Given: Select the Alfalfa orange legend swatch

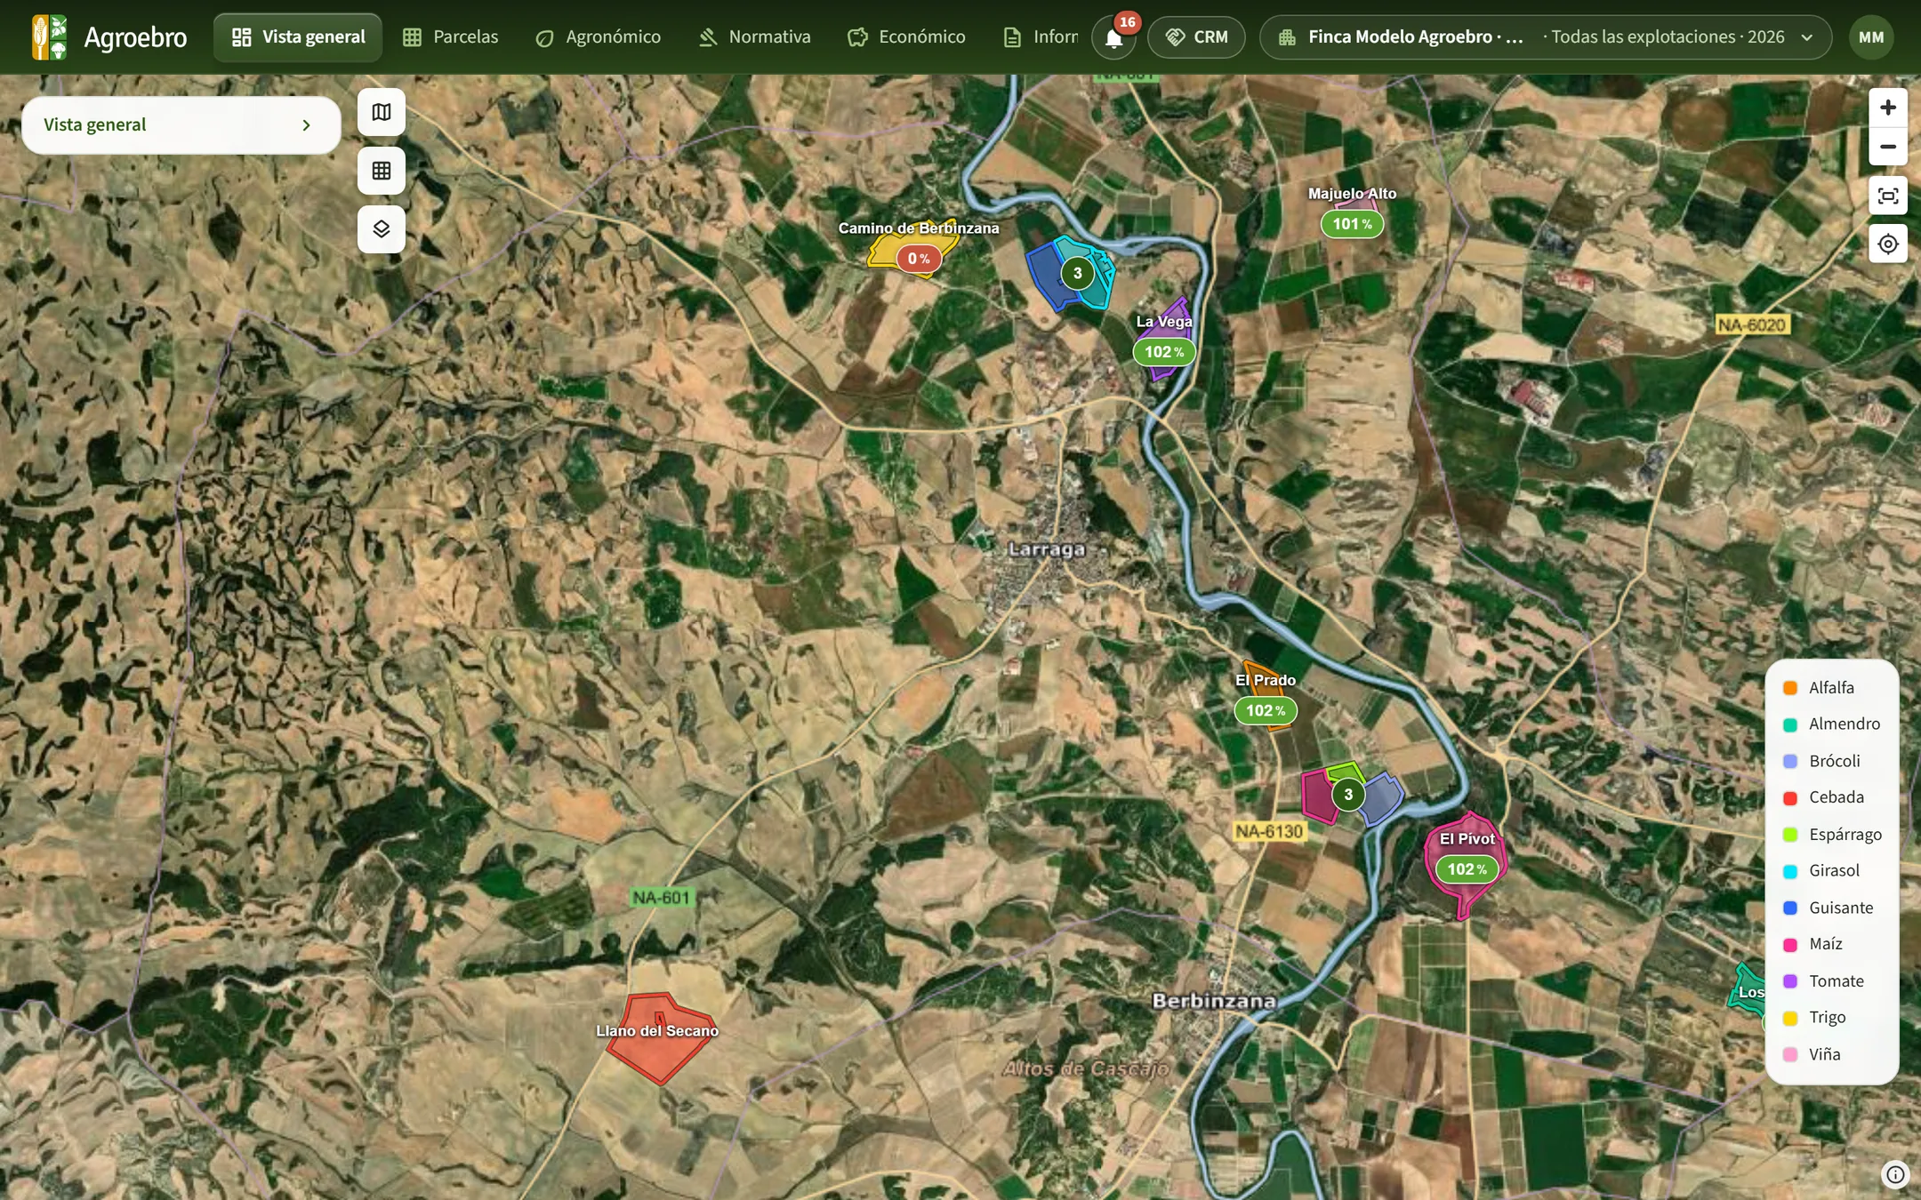Looking at the screenshot, I should 1790,688.
